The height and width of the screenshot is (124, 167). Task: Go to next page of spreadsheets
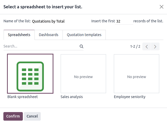[x=155, y=47]
